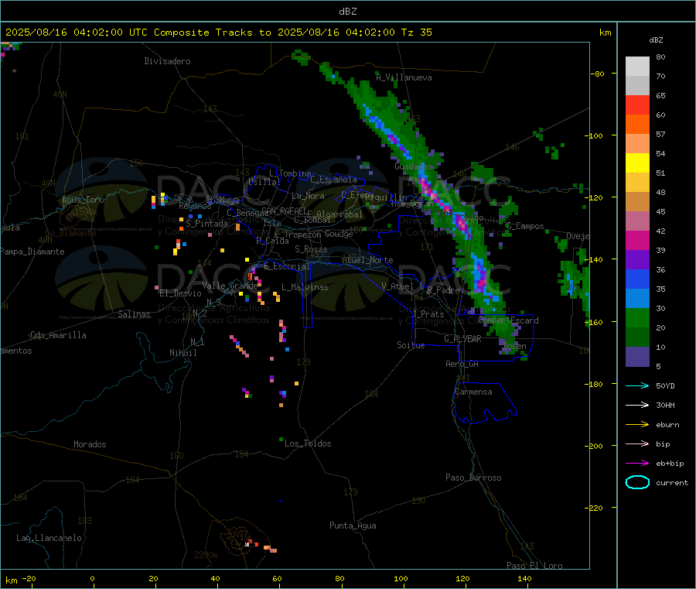Click the 'dBZ' heading above color scale

656,40
